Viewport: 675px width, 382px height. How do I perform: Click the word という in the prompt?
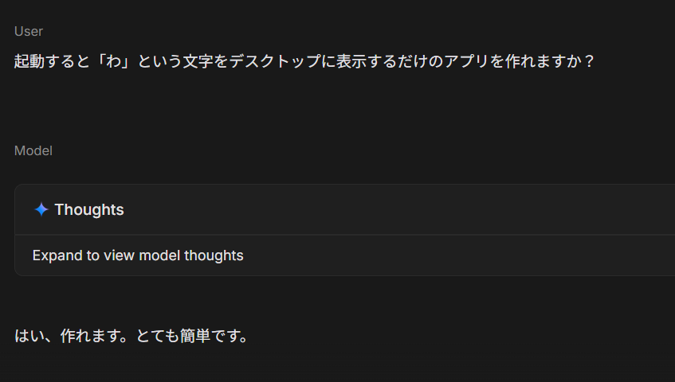tap(159, 60)
